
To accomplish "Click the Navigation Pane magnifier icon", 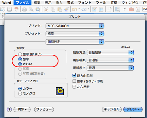I will (x=118, y=9).
